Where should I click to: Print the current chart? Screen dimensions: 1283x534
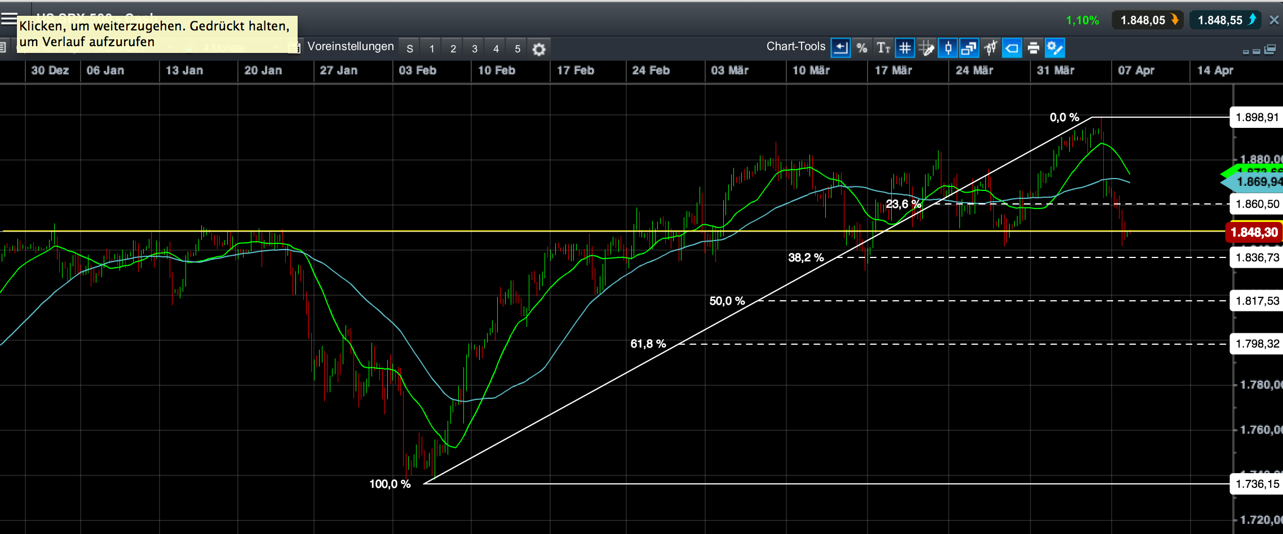pyautogui.click(x=1033, y=48)
